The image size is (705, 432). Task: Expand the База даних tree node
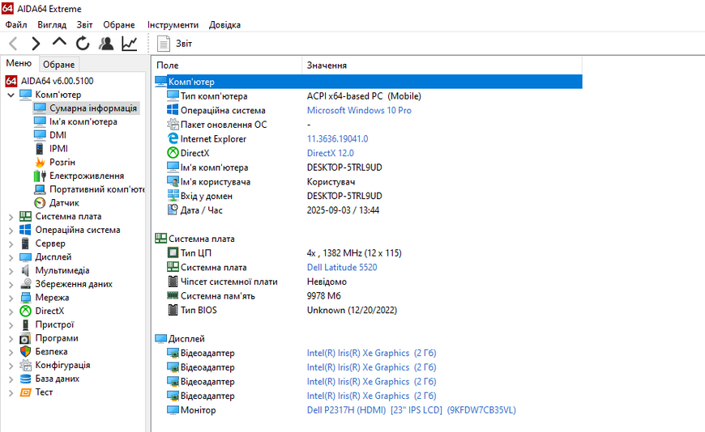coord(11,379)
